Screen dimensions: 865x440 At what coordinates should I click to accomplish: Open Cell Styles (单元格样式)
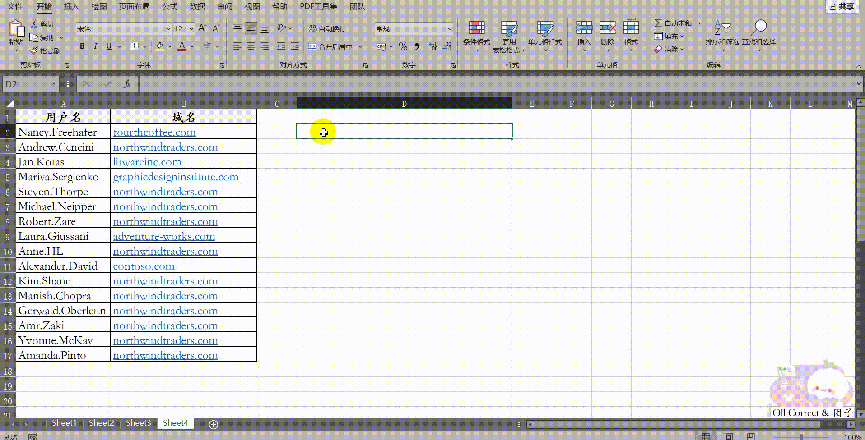[x=545, y=37]
